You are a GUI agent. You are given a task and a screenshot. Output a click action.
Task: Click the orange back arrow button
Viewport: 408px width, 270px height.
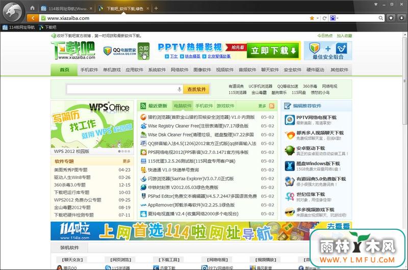(33, 18)
